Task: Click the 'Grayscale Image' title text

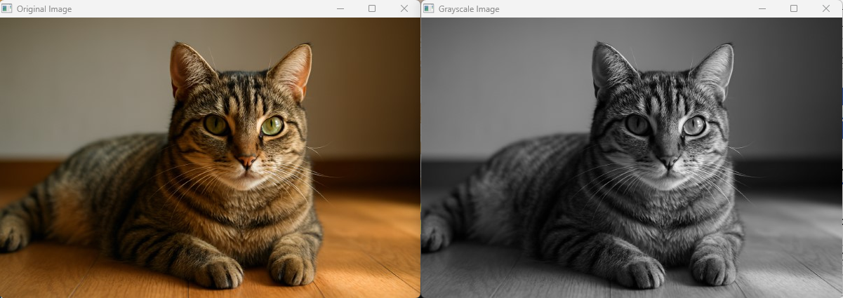Action: point(469,9)
